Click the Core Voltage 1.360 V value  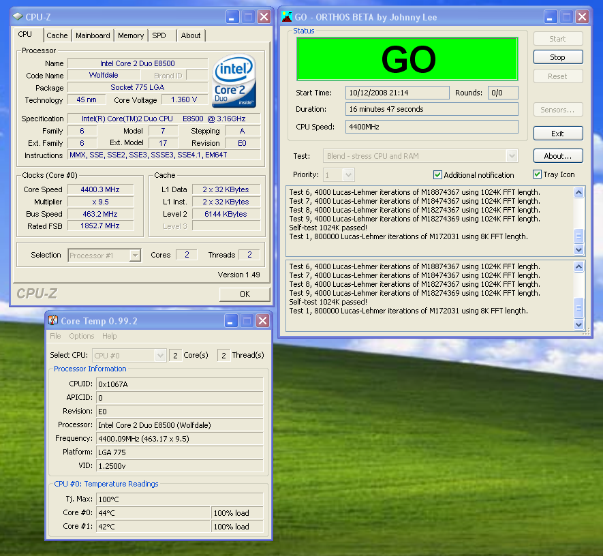tap(184, 100)
